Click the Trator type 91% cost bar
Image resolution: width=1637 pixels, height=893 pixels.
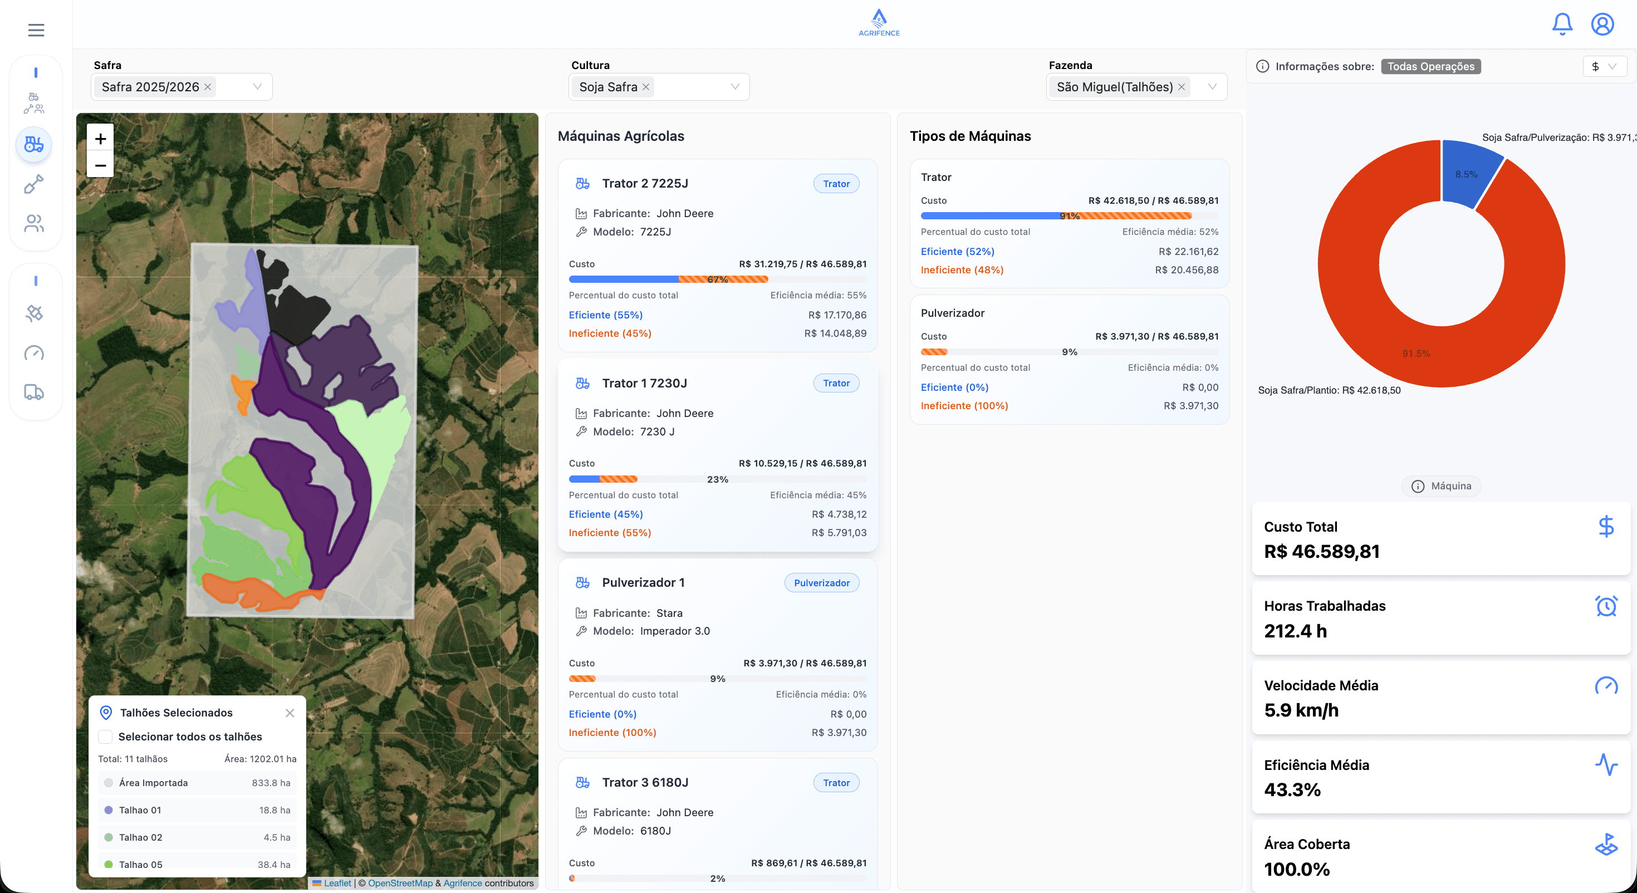coord(1070,216)
